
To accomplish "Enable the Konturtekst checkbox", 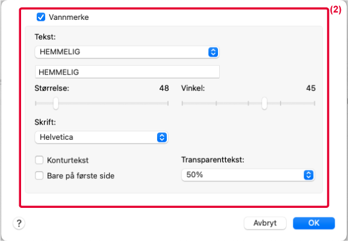I will (x=39, y=160).
